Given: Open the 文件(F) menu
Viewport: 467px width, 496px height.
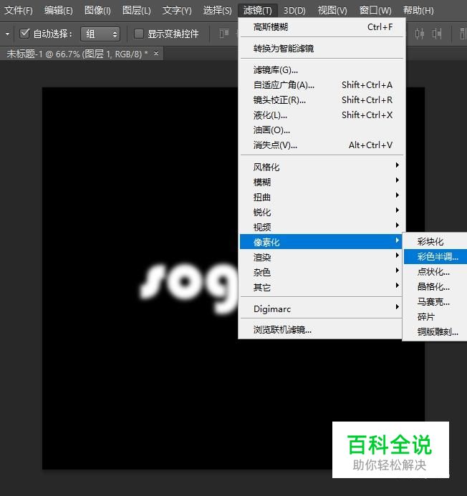Looking at the screenshot, I should coord(19,11).
